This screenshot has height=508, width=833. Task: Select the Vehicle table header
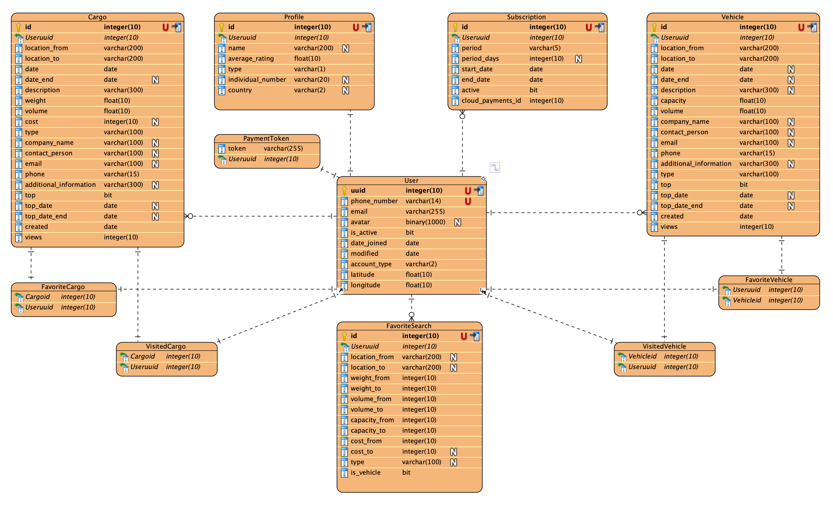click(x=732, y=17)
